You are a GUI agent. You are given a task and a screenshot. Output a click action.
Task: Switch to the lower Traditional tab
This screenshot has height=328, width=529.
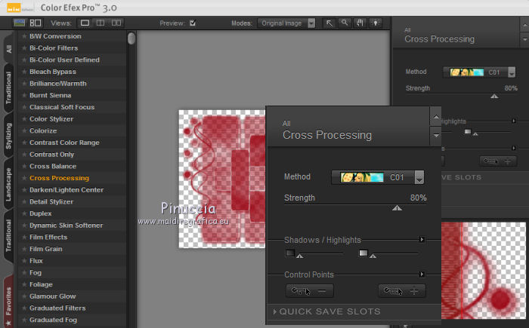pyautogui.click(x=8, y=236)
